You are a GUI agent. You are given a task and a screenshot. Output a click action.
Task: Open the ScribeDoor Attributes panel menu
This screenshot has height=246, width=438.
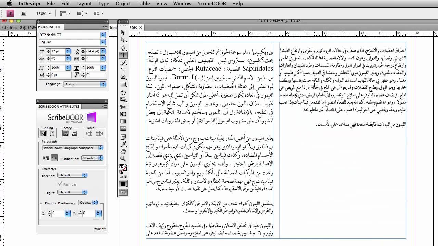click(x=105, y=106)
